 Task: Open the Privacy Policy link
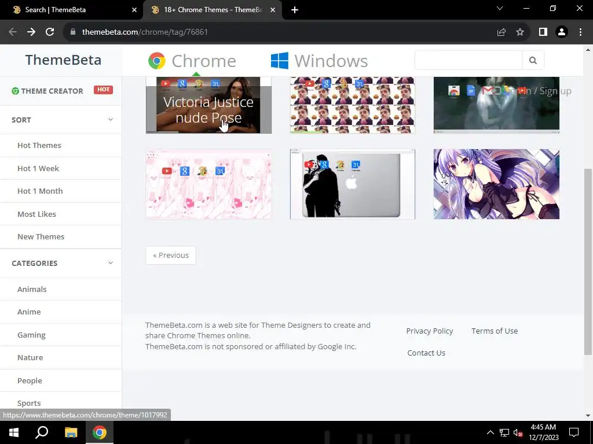coord(429,331)
